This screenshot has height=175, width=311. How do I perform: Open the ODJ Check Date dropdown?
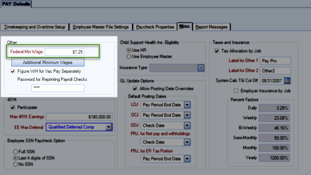187,126
